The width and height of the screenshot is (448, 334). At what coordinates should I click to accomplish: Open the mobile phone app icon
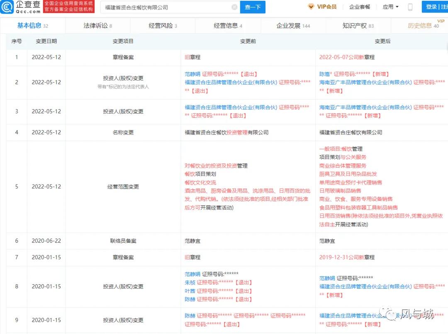(410, 7)
